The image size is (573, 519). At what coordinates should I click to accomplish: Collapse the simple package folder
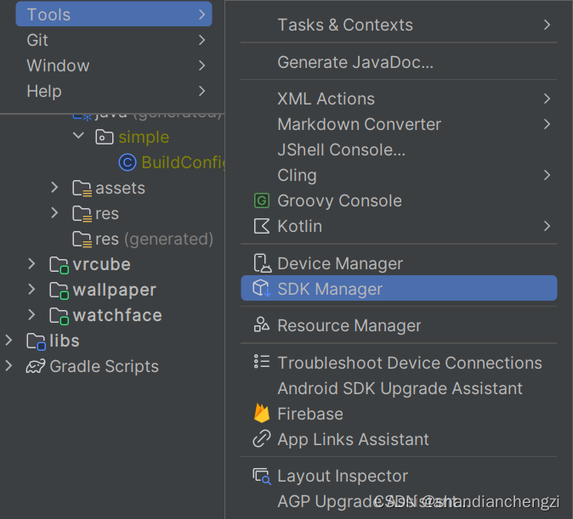click(78, 137)
